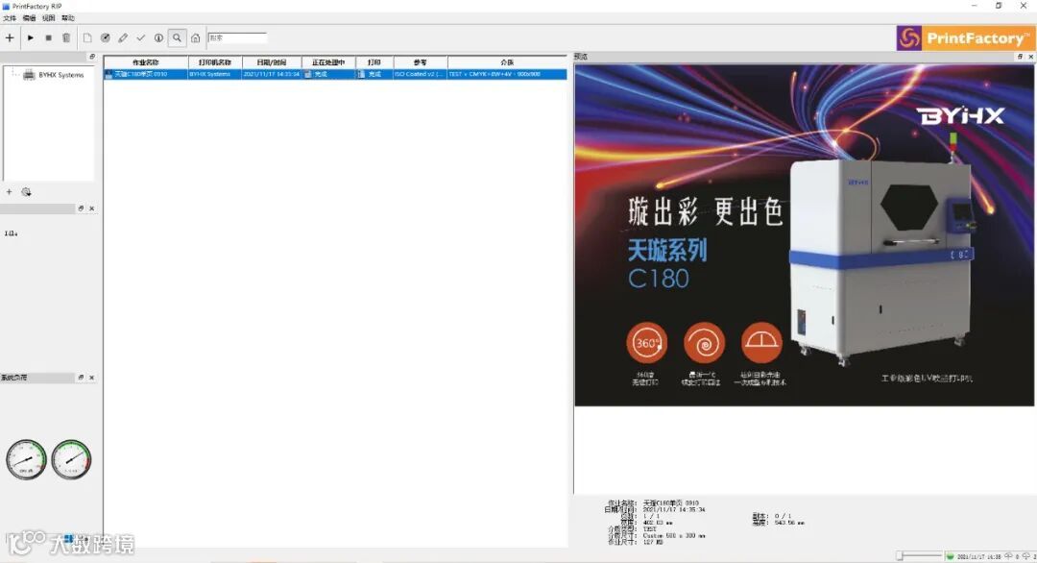
Task: Start processing with the play icon
Action: [31, 37]
